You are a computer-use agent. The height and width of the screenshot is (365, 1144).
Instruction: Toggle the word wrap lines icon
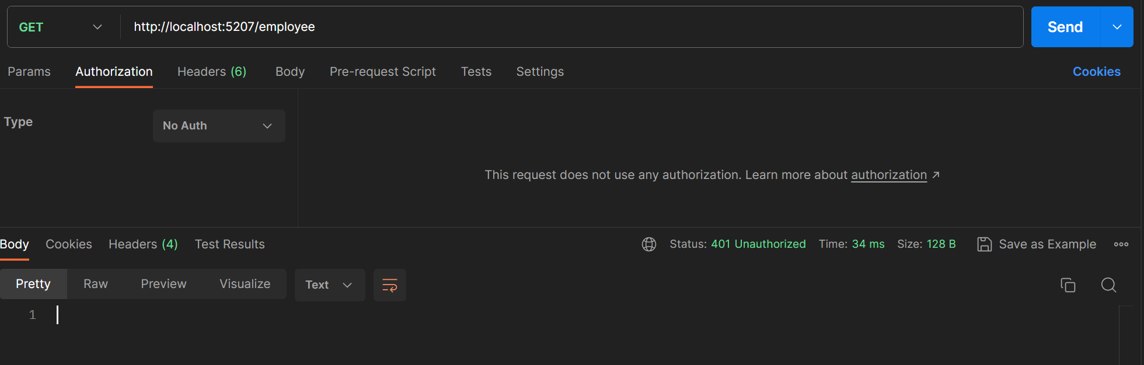[390, 285]
